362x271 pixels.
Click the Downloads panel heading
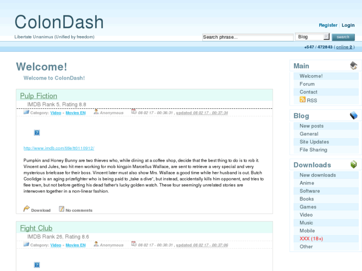pyautogui.click(x=312, y=165)
